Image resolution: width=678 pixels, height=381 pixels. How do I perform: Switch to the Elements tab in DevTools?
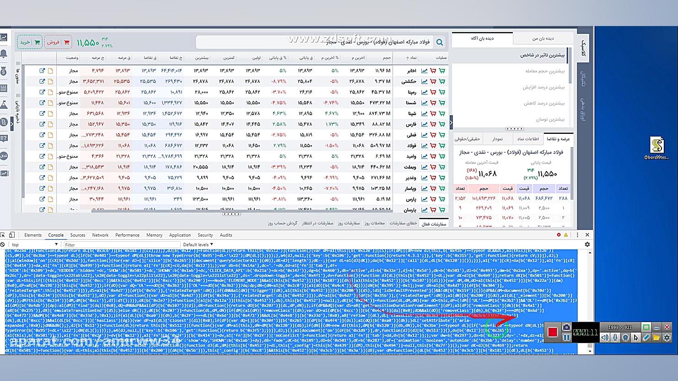[33, 235]
